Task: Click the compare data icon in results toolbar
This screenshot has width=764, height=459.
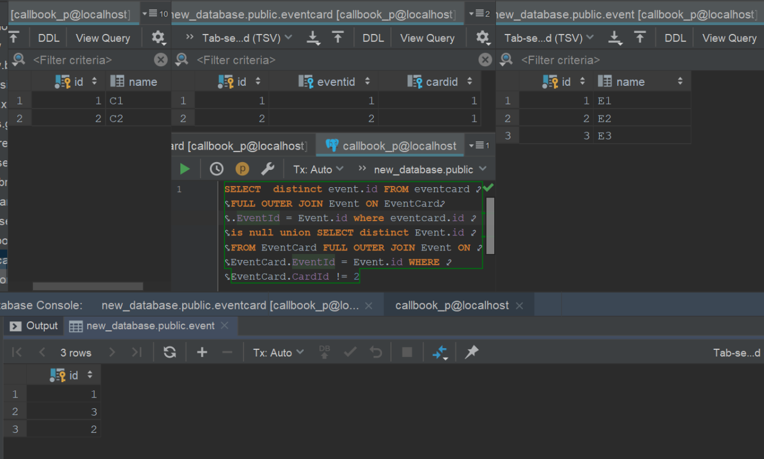Action: point(440,352)
